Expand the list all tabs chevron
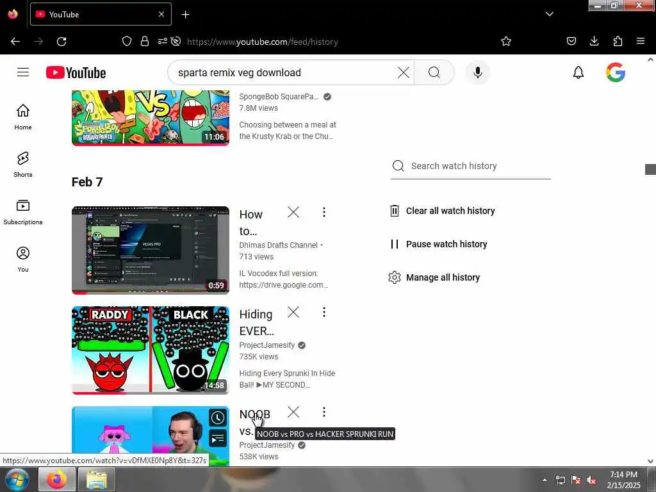 coord(549,14)
